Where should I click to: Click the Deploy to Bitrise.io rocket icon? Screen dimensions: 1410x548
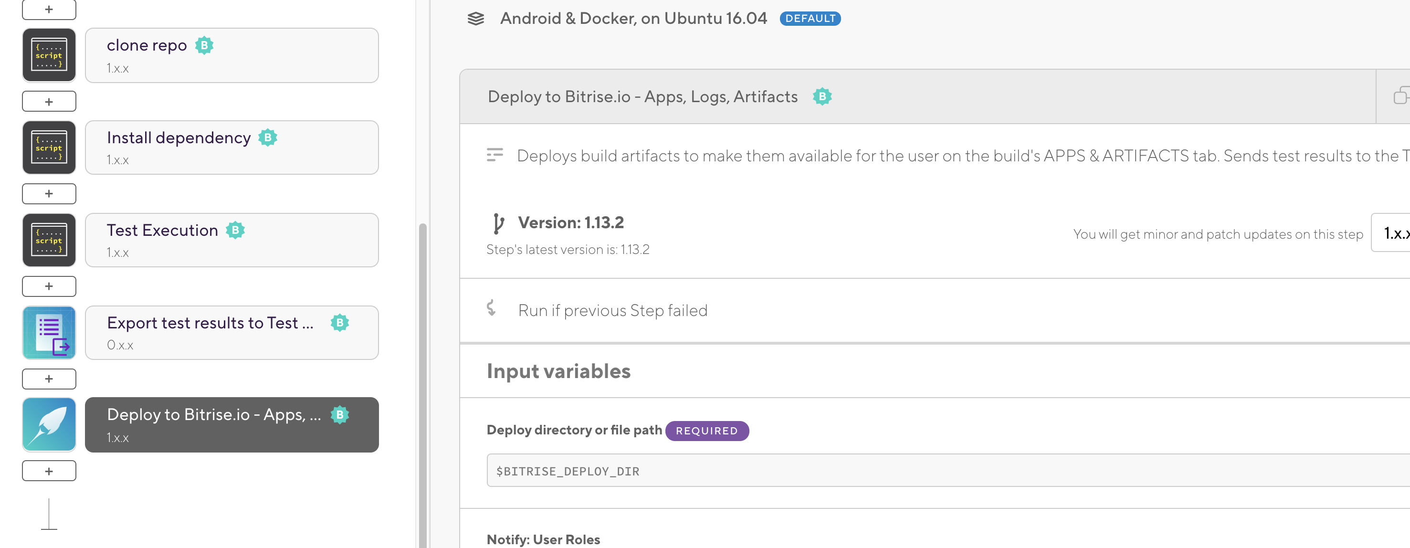(49, 425)
